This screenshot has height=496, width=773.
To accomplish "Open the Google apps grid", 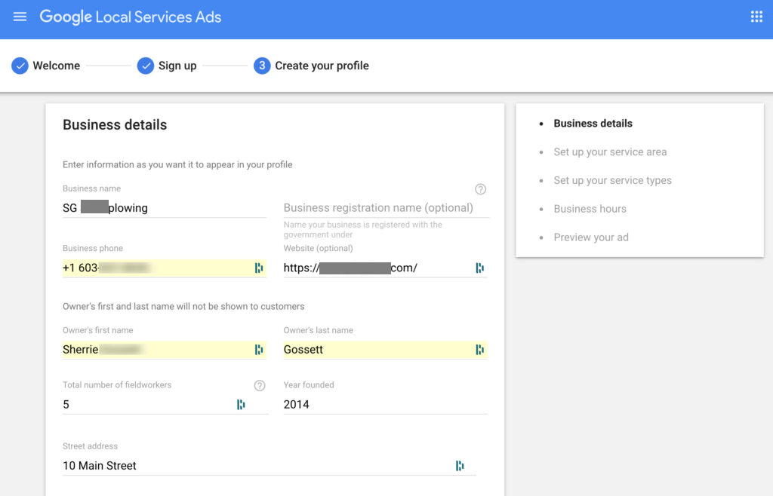I will coord(756,17).
